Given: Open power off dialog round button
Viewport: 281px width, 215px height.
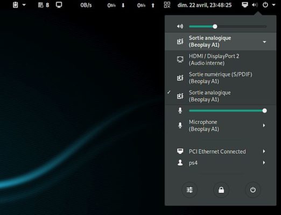Looking at the screenshot, I should tap(253, 190).
